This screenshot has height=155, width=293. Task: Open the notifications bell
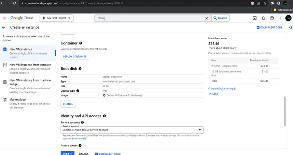pyautogui.click(x=263, y=18)
